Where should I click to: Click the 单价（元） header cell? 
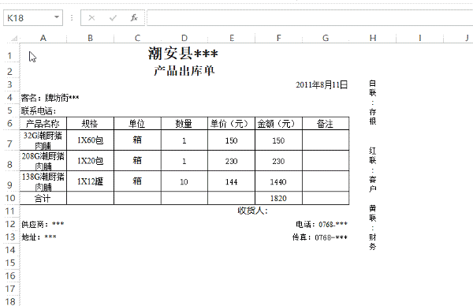[231, 124]
